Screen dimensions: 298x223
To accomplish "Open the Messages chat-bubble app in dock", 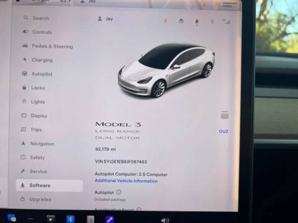I will 12,218.
